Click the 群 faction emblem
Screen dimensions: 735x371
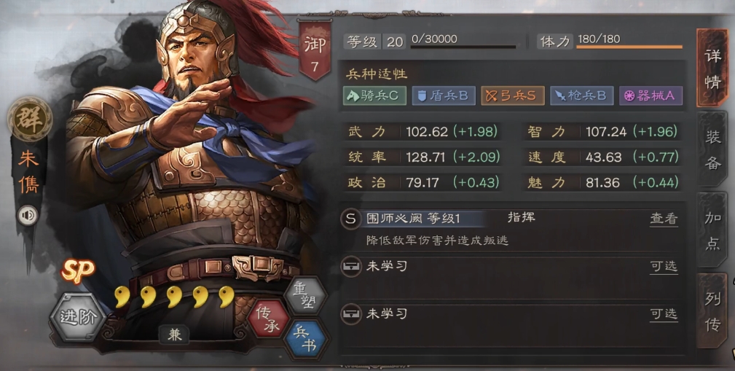[x=30, y=120]
